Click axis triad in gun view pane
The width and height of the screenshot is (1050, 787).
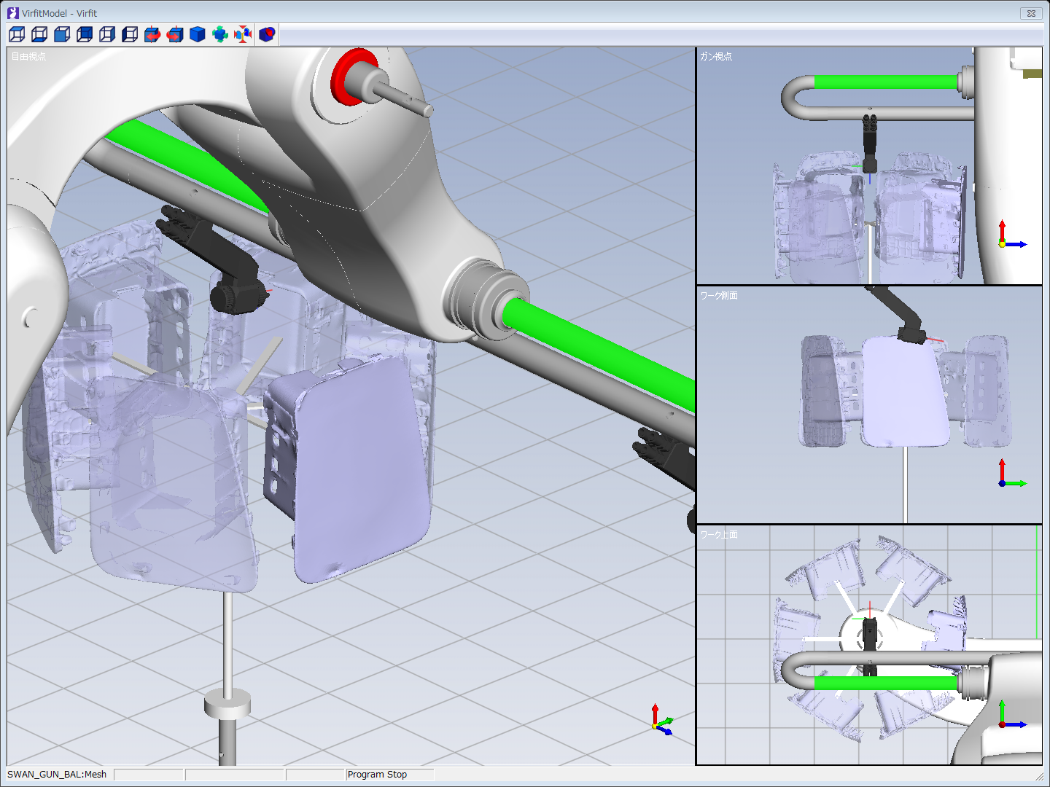tap(1011, 235)
